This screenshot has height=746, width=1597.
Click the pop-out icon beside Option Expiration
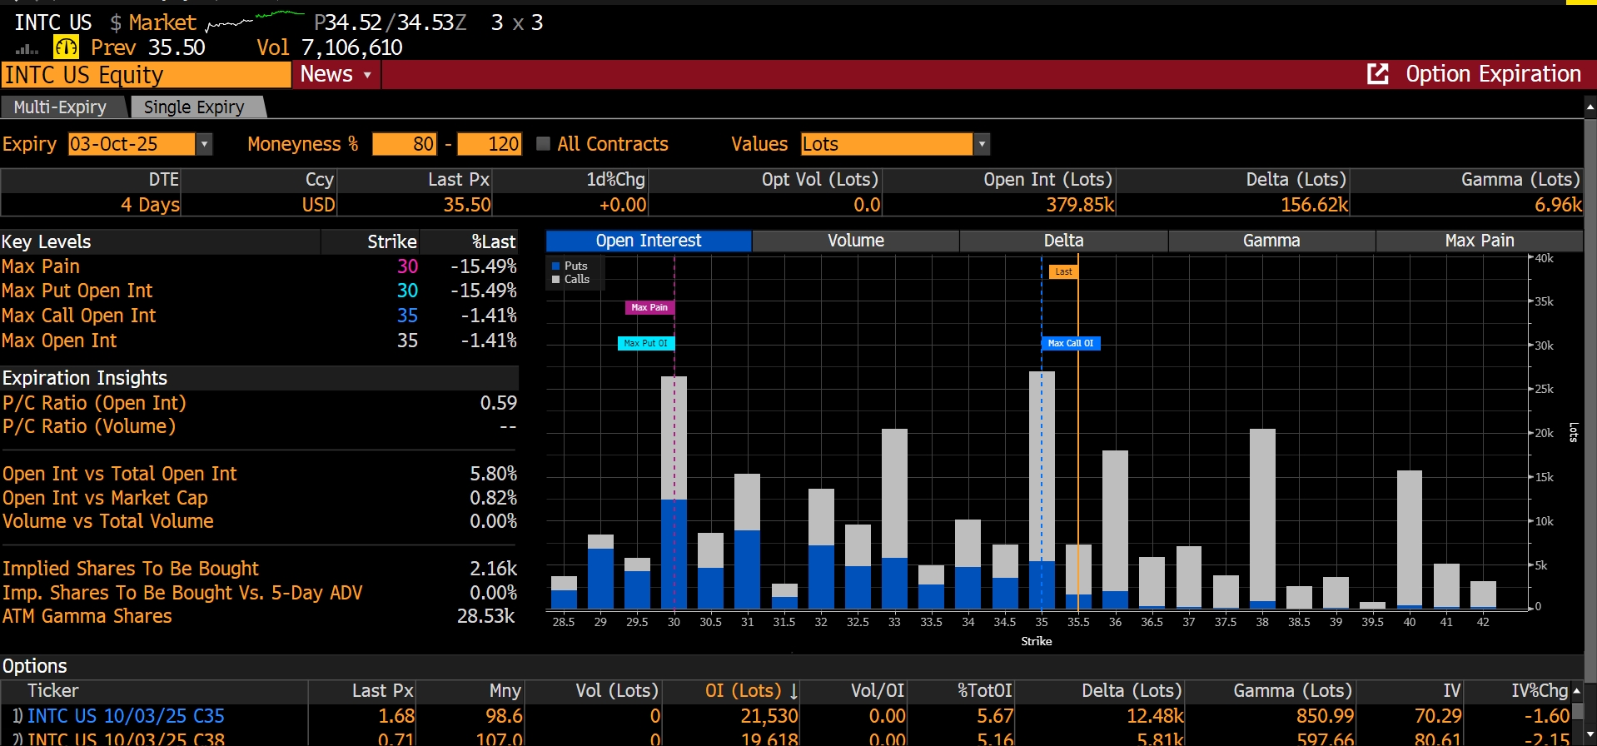tap(1378, 74)
